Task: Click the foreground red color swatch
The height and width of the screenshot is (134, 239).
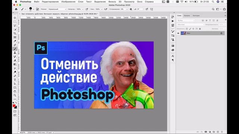Action: [x=14, y=106]
